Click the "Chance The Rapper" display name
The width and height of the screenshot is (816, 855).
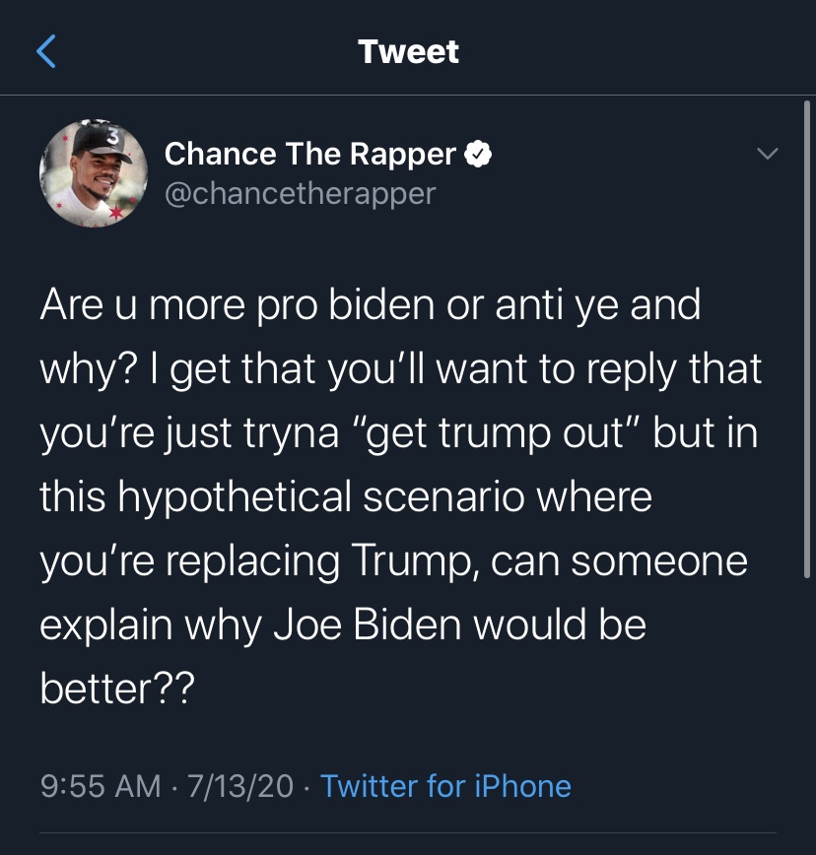point(309,154)
